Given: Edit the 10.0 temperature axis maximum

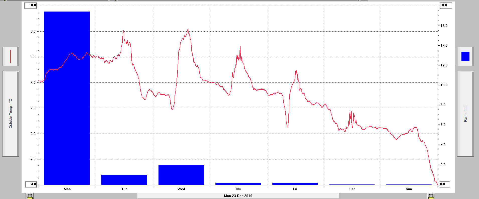Looking at the screenshot, I should pyautogui.click(x=31, y=5).
